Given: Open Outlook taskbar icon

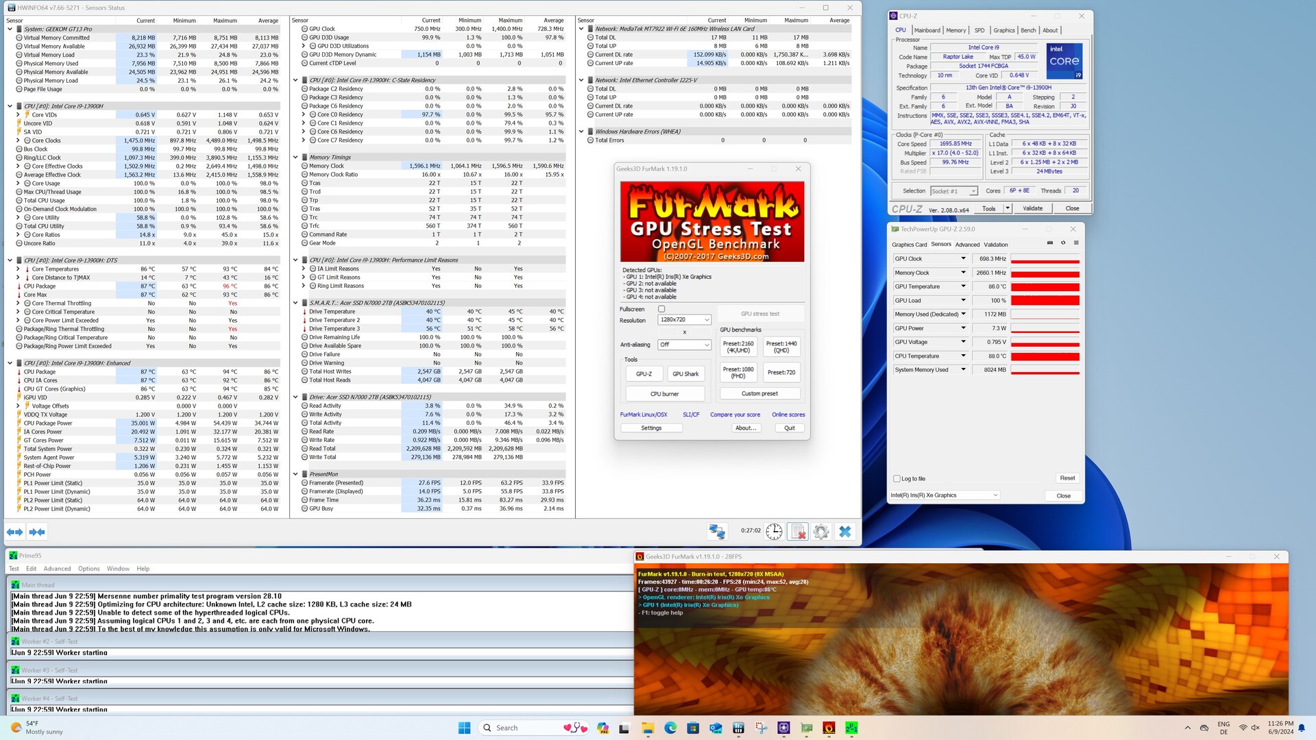Looking at the screenshot, I should [x=716, y=728].
